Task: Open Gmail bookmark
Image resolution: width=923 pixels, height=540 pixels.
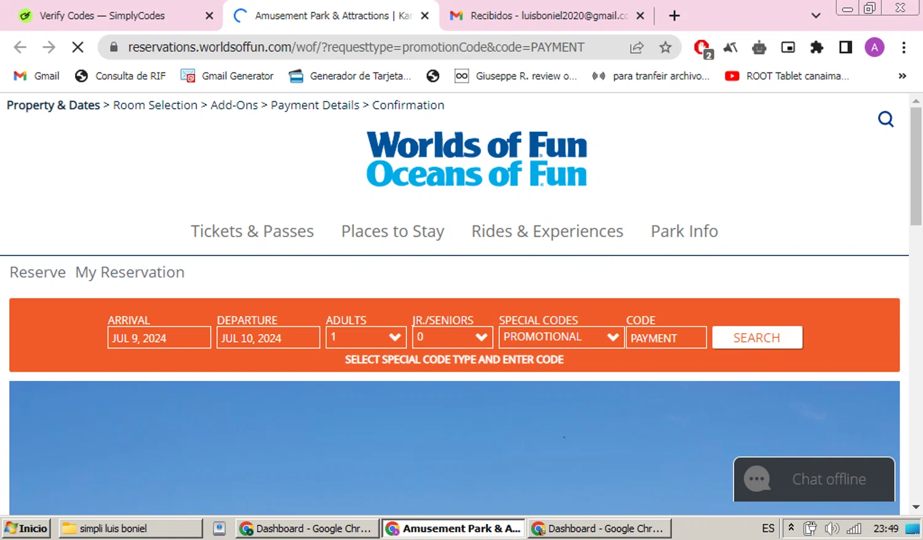Action: pyautogui.click(x=37, y=76)
